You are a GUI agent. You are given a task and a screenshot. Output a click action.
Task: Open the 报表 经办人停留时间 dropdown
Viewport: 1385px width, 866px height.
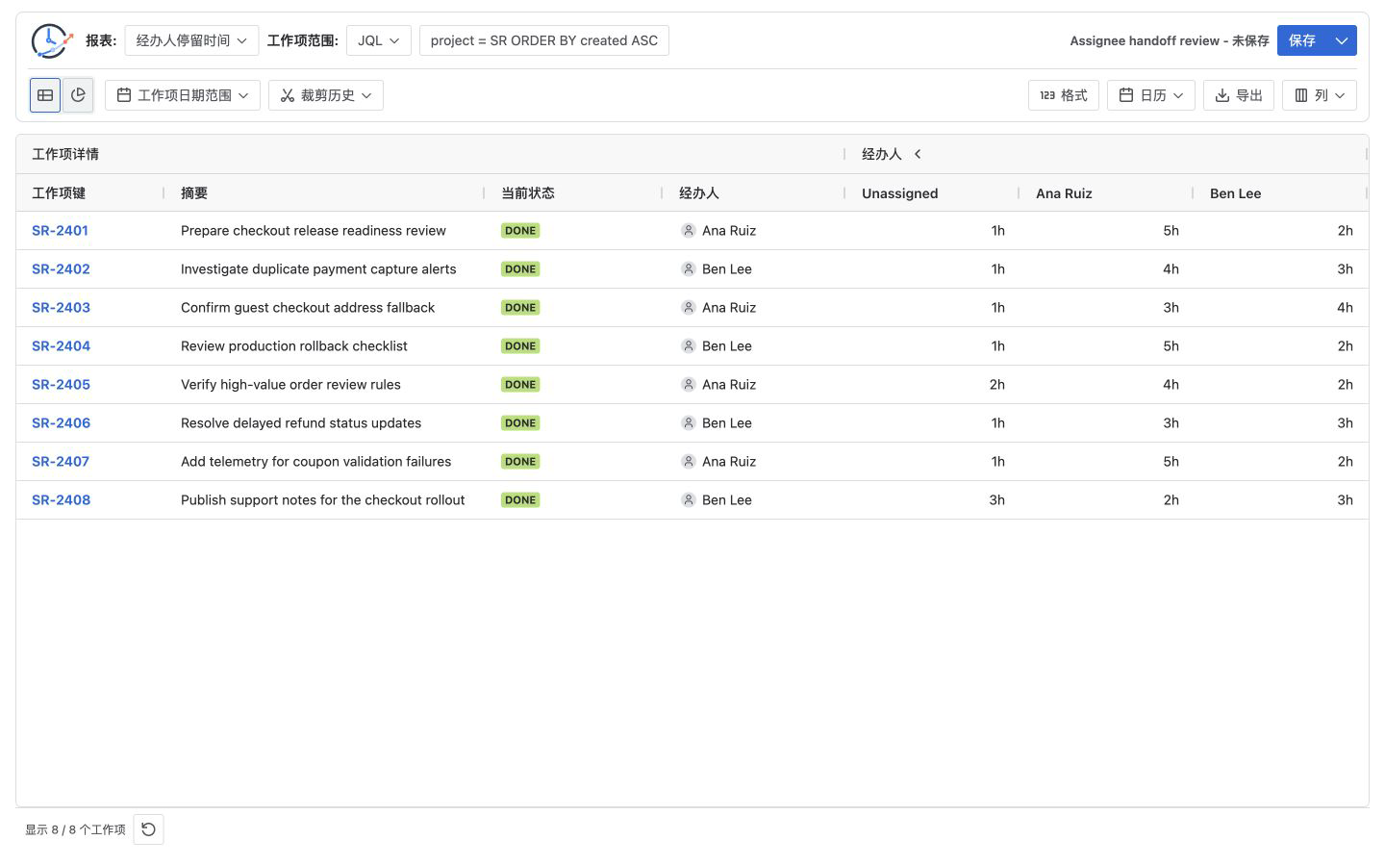pos(191,40)
